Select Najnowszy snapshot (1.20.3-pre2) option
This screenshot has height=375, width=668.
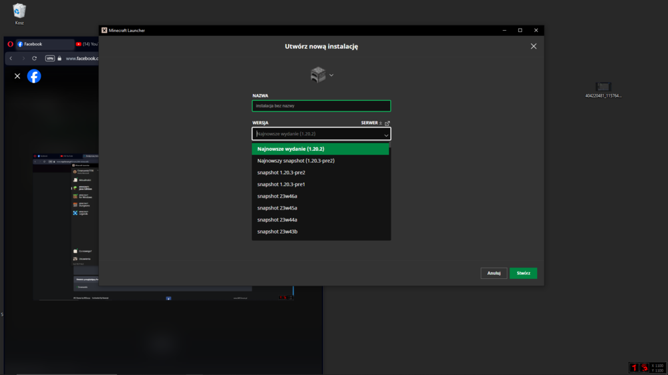coord(321,161)
